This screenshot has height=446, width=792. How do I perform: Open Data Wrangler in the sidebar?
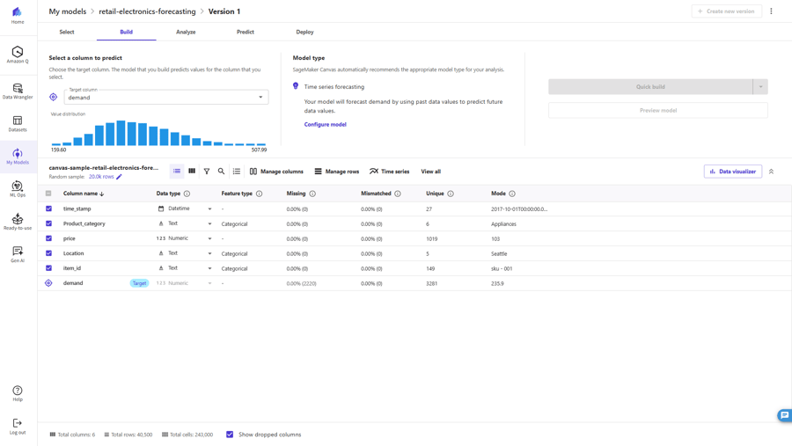click(x=18, y=91)
